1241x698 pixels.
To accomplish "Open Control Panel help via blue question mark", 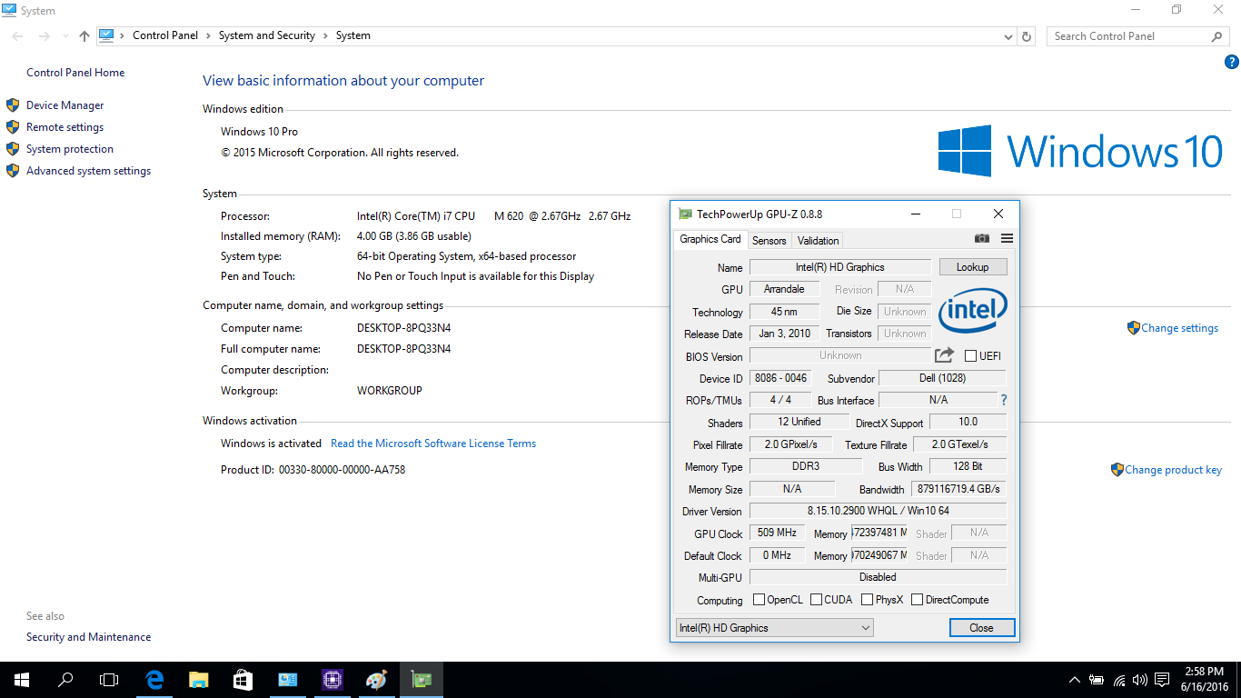I will [x=1232, y=63].
